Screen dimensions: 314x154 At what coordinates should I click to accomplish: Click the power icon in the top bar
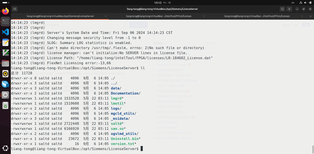click(x=310, y=3)
